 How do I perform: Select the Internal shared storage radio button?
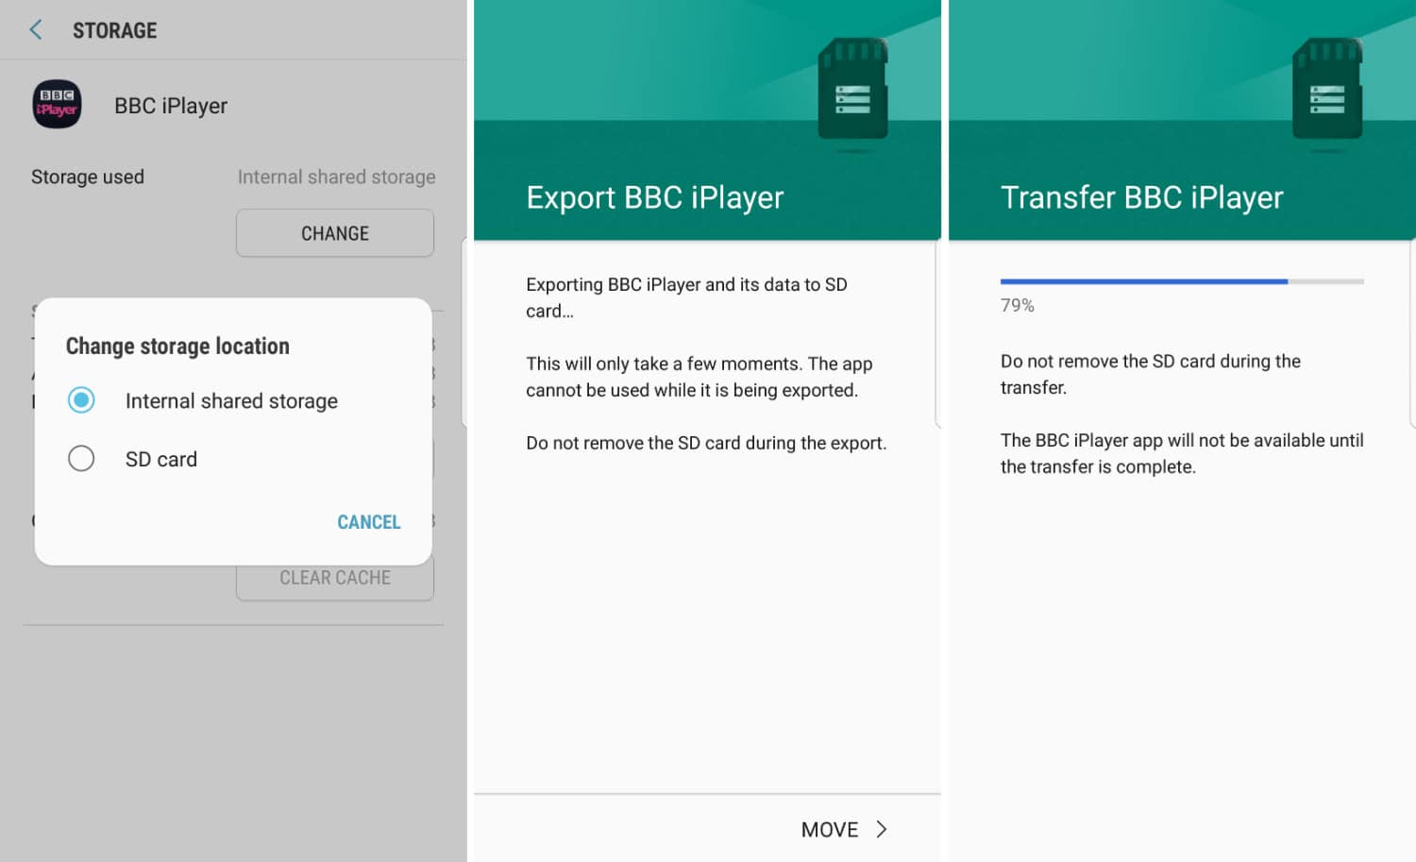pos(81,400)
